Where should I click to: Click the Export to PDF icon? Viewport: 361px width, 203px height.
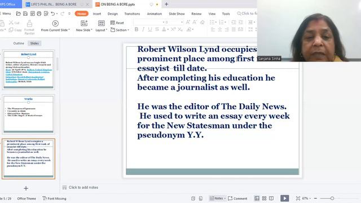33,14
